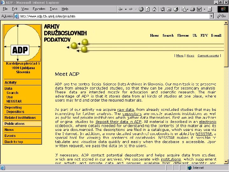Viewport: 229px width, 172px height.
Task: Click the Edit page toolbar icon
Action: 199,9
